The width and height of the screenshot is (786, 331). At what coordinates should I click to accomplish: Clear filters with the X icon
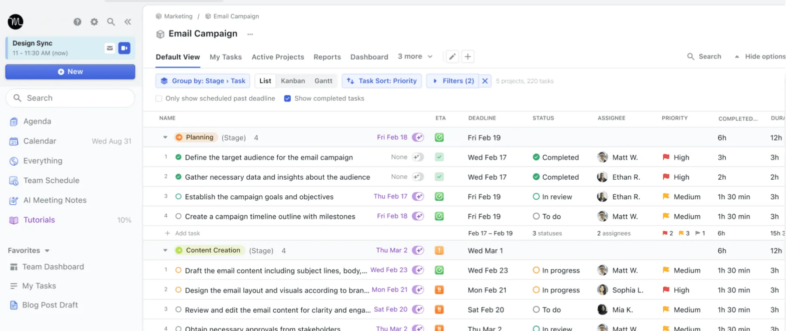pyautogui.click(x=485, y=81)
